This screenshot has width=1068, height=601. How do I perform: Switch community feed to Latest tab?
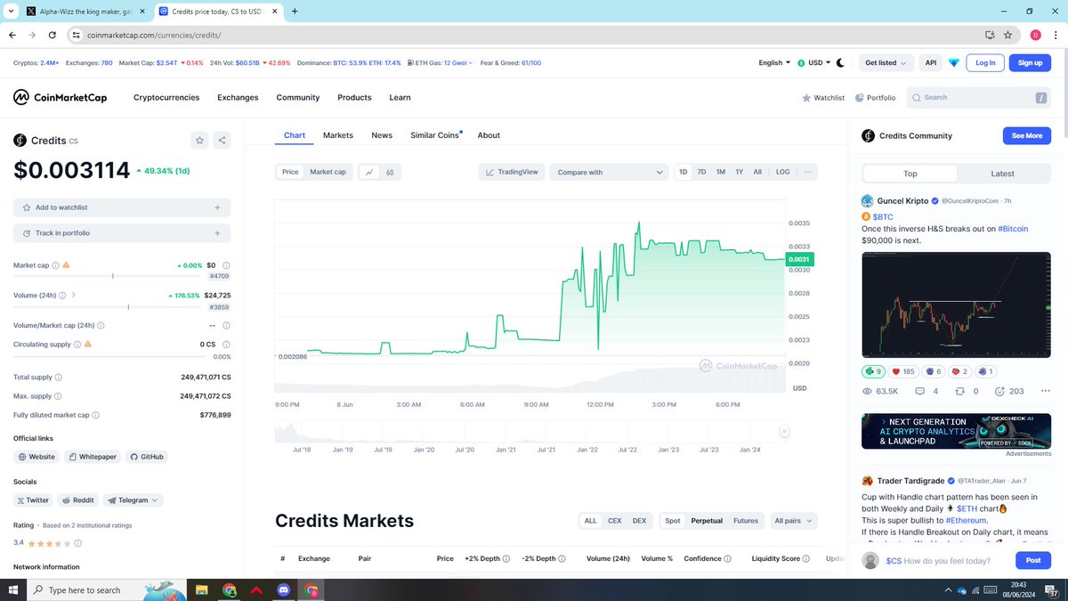1002,174
